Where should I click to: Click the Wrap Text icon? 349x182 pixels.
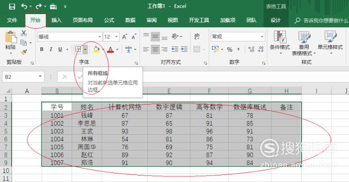pyautogui.click(x=197, y=36)
